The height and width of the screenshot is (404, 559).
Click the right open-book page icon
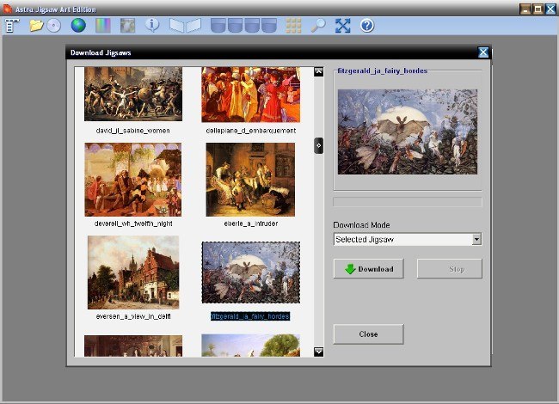coord(193,26)
